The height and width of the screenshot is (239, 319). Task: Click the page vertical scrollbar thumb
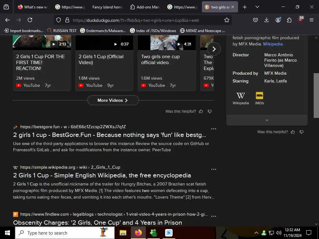[x=316, y=95]
